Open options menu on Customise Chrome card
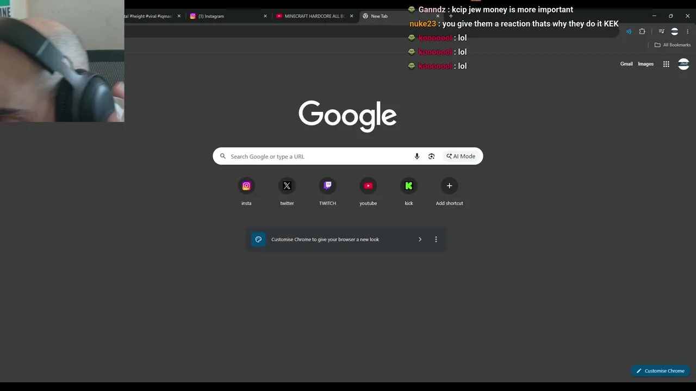Screen dimensions: 696x391 coord(436,239)
